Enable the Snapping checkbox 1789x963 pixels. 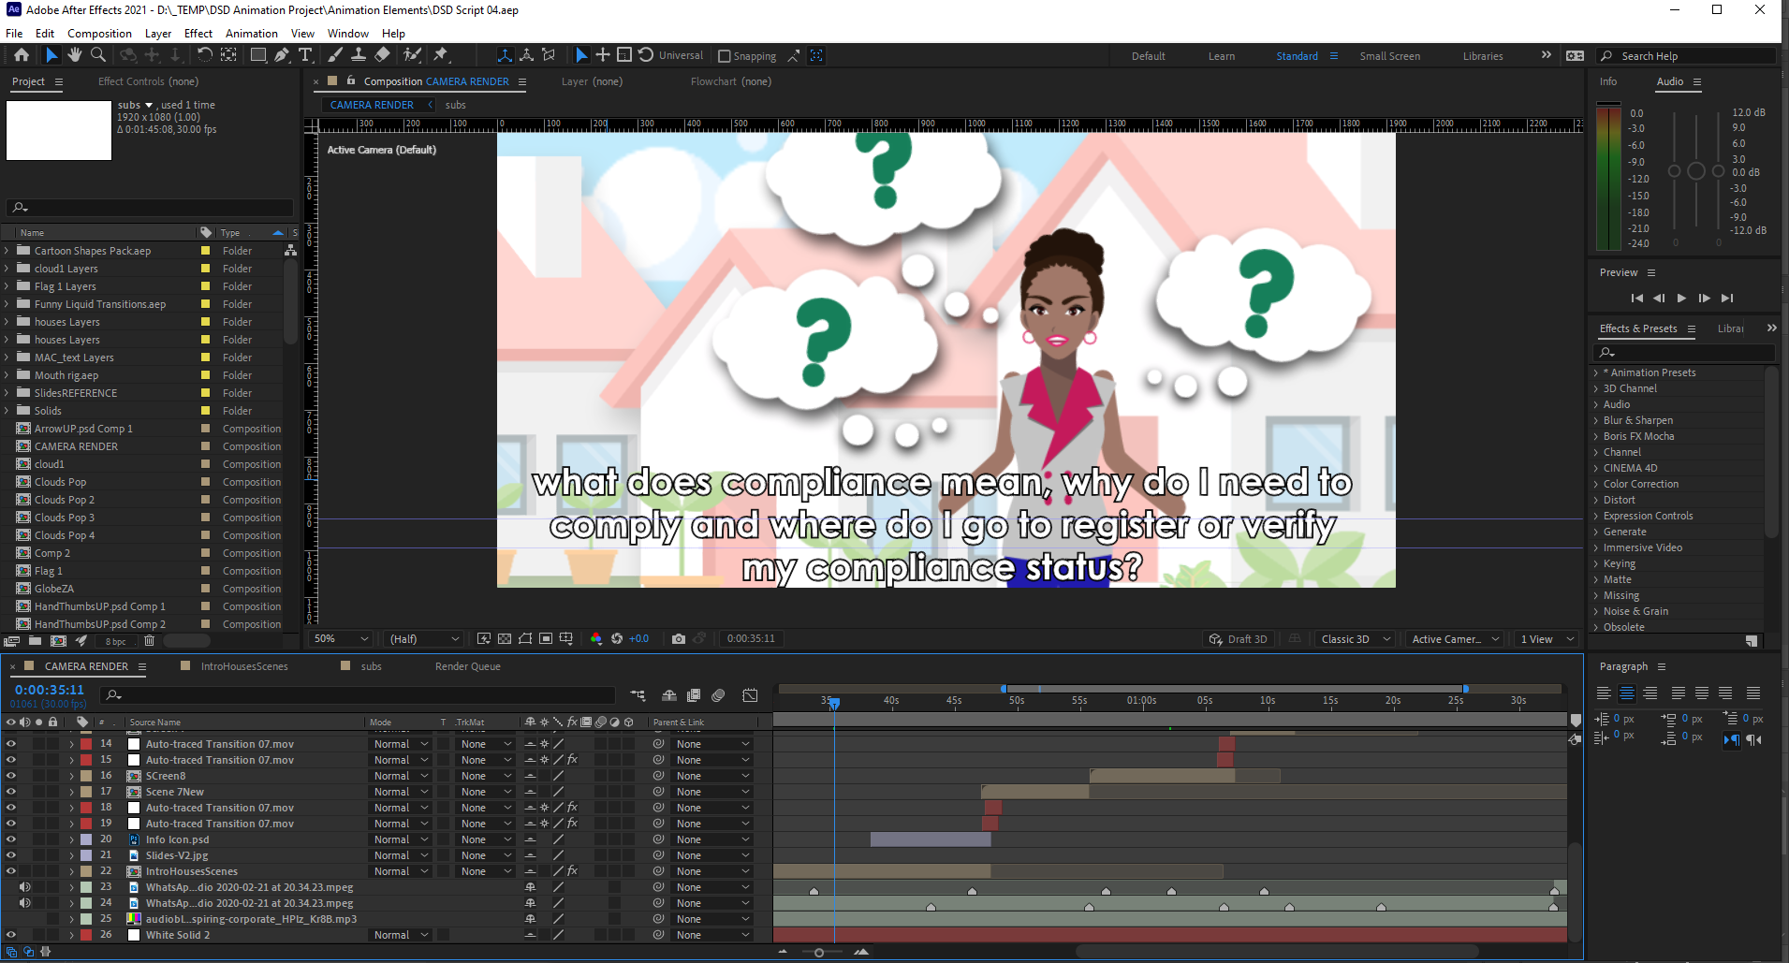pos(724,56)
